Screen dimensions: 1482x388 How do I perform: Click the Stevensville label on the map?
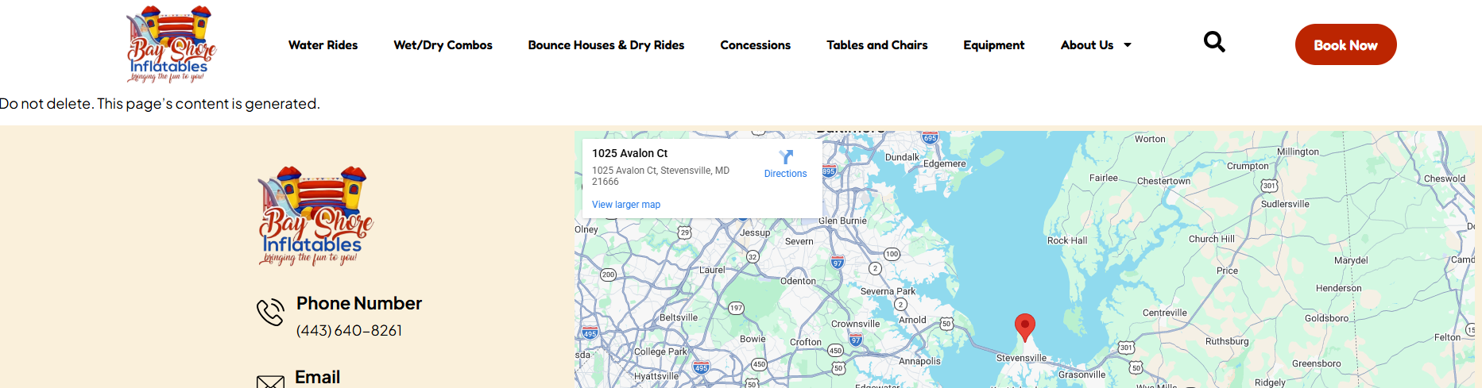point(1021,358)
